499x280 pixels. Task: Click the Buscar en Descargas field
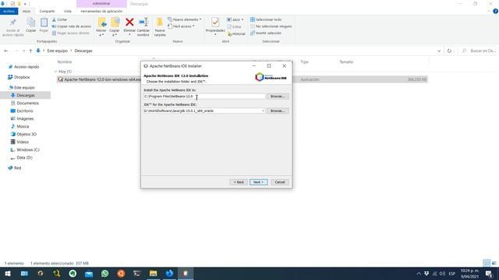point(478,51)
